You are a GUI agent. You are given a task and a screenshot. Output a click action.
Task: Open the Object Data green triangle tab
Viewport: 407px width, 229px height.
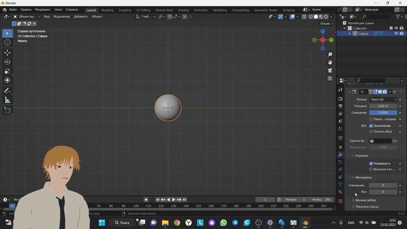tap(341, 184)
